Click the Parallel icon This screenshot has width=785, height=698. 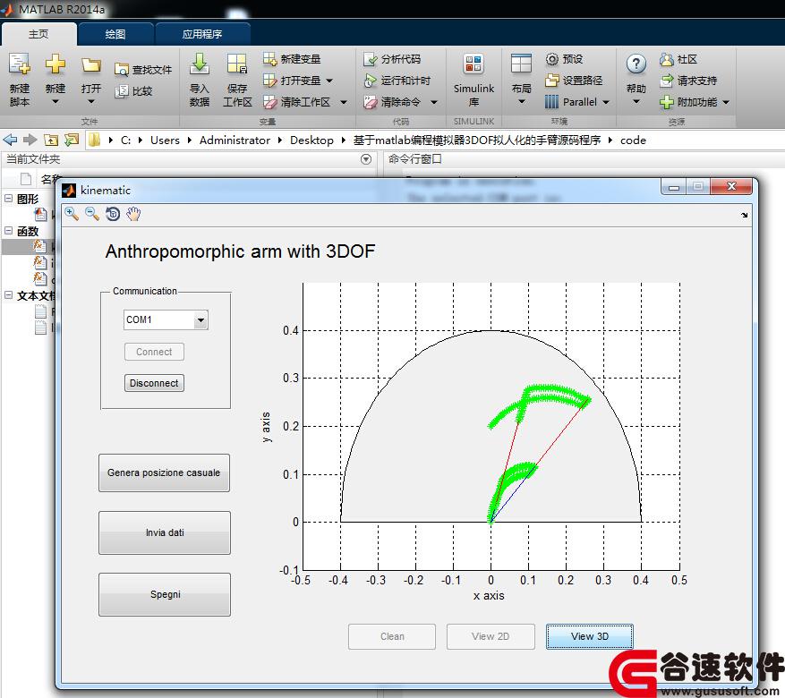tap(551, 102)
